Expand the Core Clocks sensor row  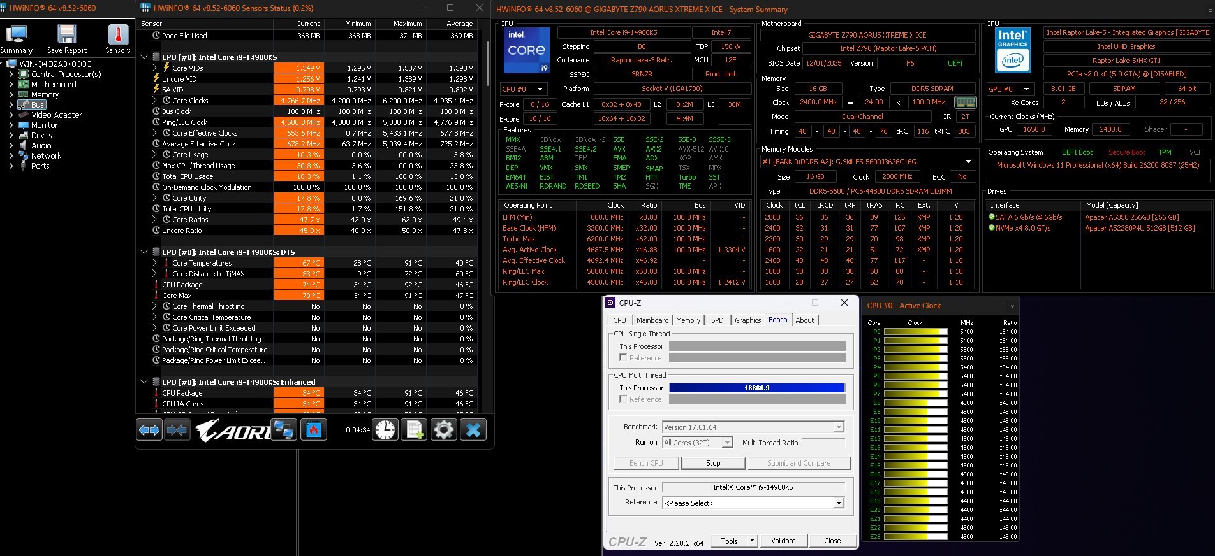click(154, 101)
